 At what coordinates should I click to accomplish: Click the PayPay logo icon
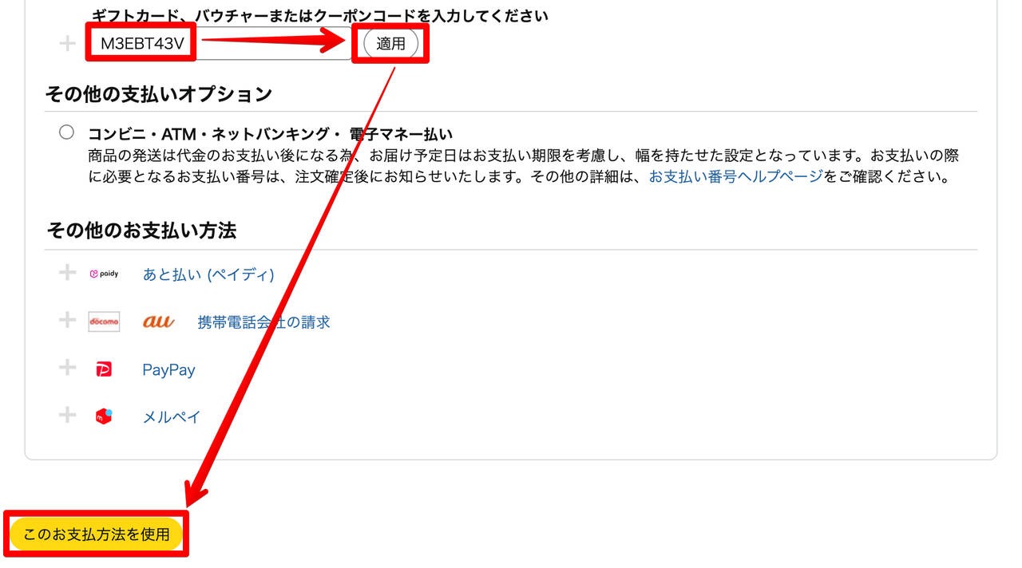104,369
